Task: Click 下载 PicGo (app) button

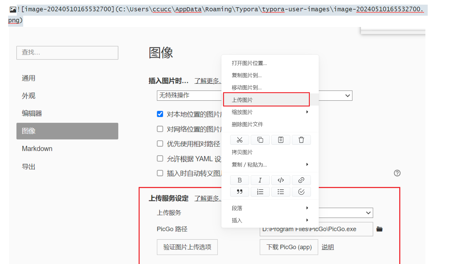Action: (289, 247)
